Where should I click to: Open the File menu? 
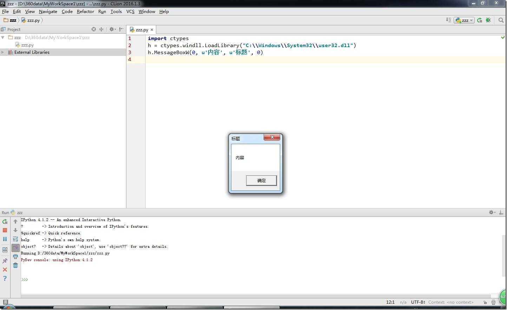pos(5,11)
